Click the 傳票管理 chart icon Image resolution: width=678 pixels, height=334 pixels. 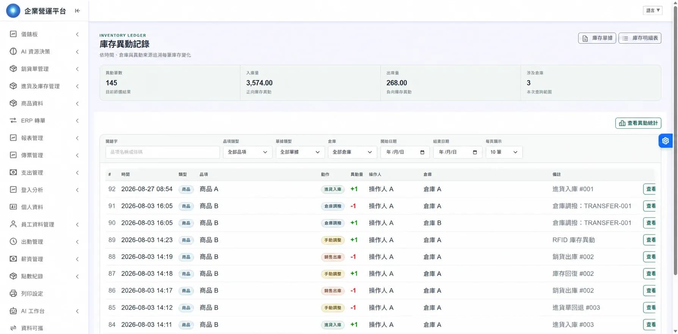pyautogui.click(x=13, y=155)
